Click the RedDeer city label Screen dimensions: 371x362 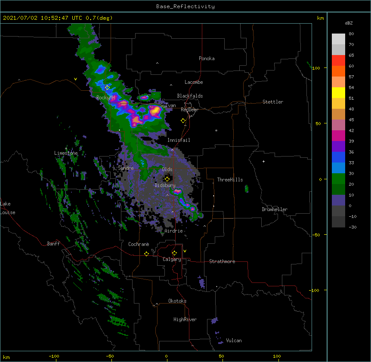click(x=189, y=110)
